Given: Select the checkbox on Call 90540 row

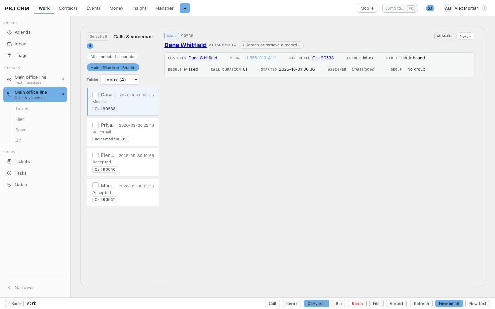Looking at the screenshot, I should [96, 155].
